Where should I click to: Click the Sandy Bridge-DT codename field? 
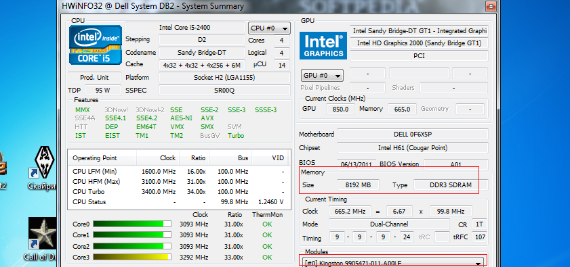coord(202,52)
